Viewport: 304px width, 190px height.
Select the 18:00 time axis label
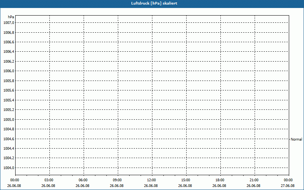(220, 180)
